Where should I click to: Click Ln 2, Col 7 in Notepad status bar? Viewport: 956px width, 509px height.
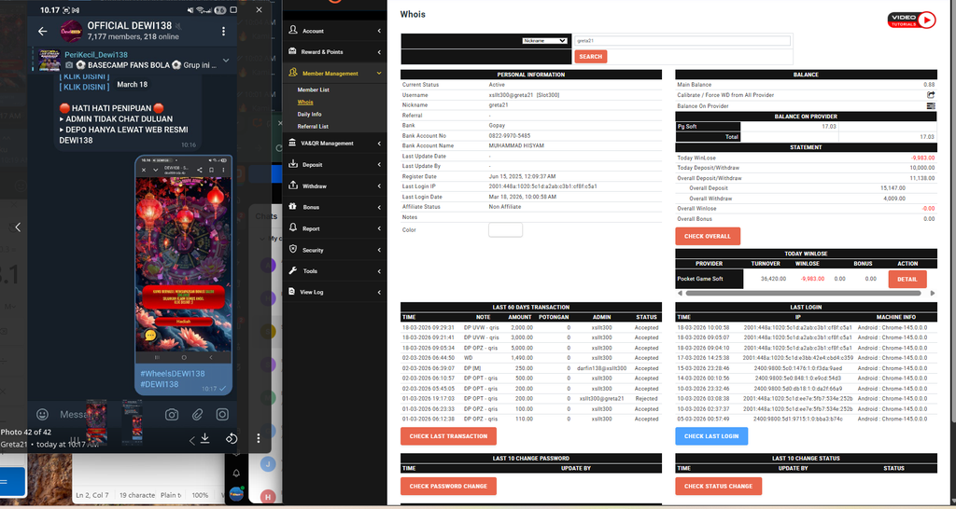[x=92, y=496]
